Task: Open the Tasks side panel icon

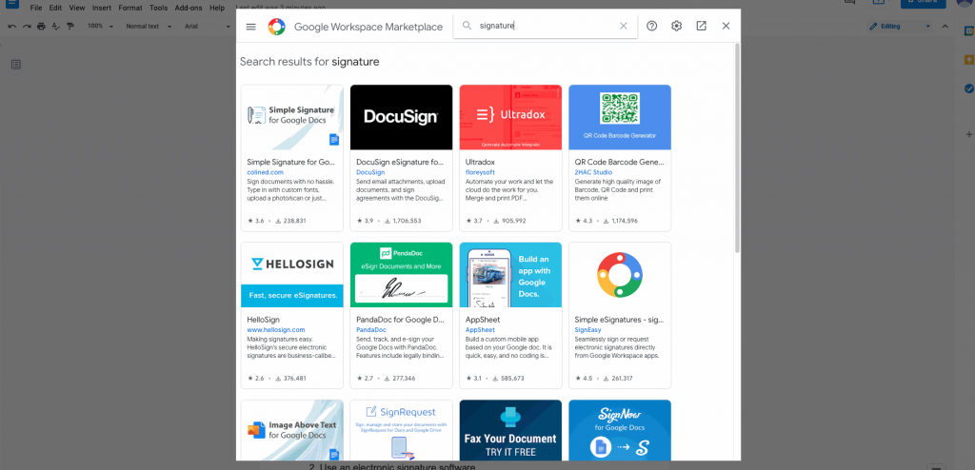Action: click(x=968, y=88)
